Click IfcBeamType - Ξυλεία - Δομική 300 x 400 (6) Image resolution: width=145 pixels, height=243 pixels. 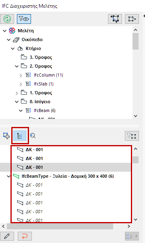(68, 176)
